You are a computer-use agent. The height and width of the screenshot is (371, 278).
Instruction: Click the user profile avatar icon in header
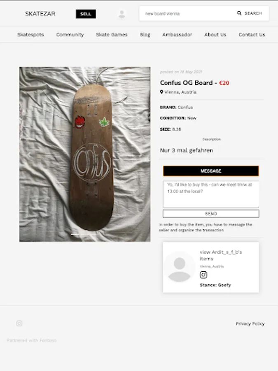click(x=121, y=14)
